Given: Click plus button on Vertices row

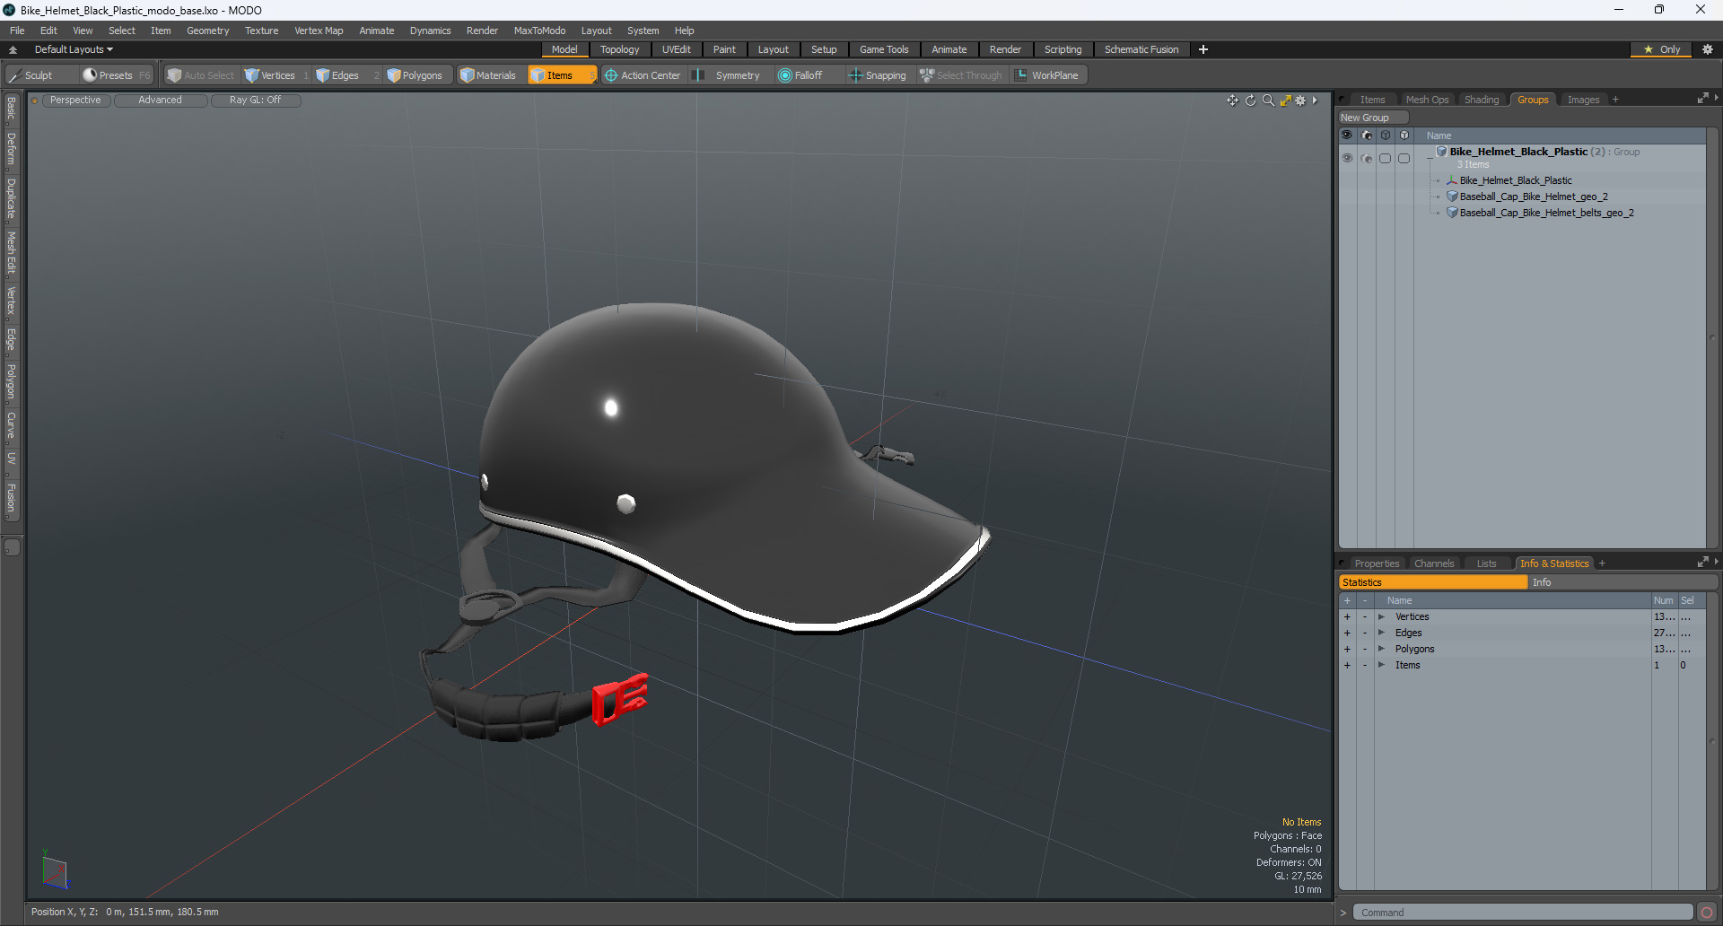Looking at the screenshot, I should click(1347, 616).
